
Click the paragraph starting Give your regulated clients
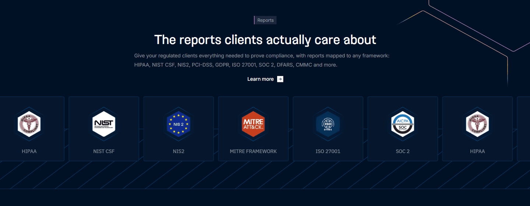(x=262, y=60)
